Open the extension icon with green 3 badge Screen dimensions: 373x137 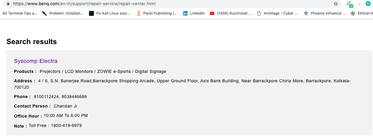(x=349, y=4)
